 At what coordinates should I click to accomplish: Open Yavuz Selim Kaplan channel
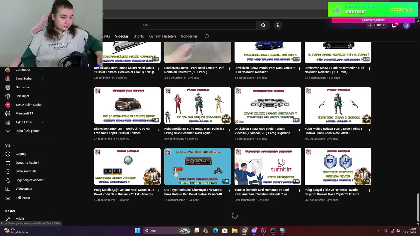[29, 105]
